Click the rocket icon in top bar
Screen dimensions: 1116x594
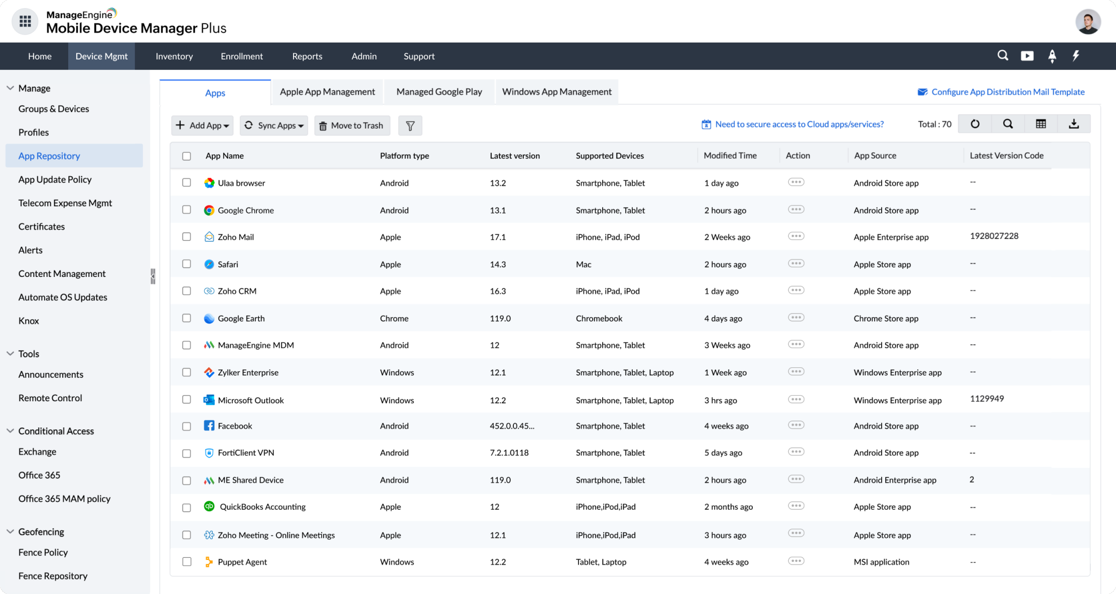point(1052,56)
